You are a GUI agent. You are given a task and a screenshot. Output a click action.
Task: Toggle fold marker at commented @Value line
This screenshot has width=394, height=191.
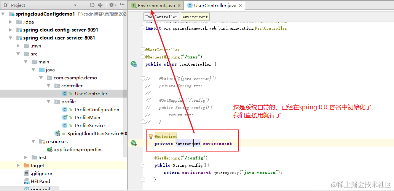143,79
